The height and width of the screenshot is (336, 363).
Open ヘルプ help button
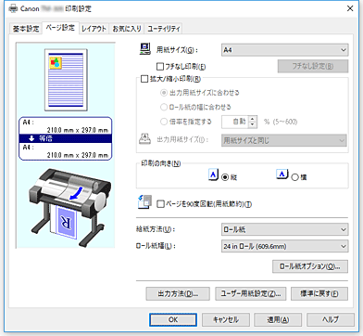[x=331, y=319]
